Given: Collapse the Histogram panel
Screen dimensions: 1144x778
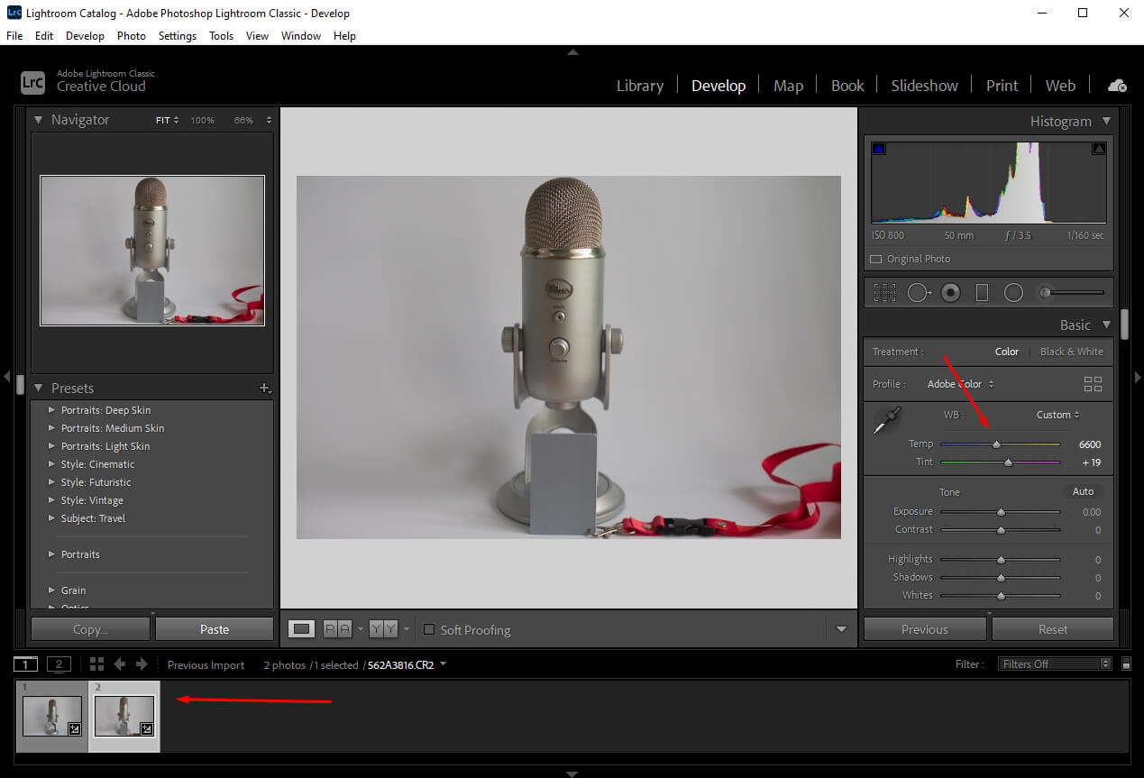Looking at the screenshot, I should pos(1106,121).
